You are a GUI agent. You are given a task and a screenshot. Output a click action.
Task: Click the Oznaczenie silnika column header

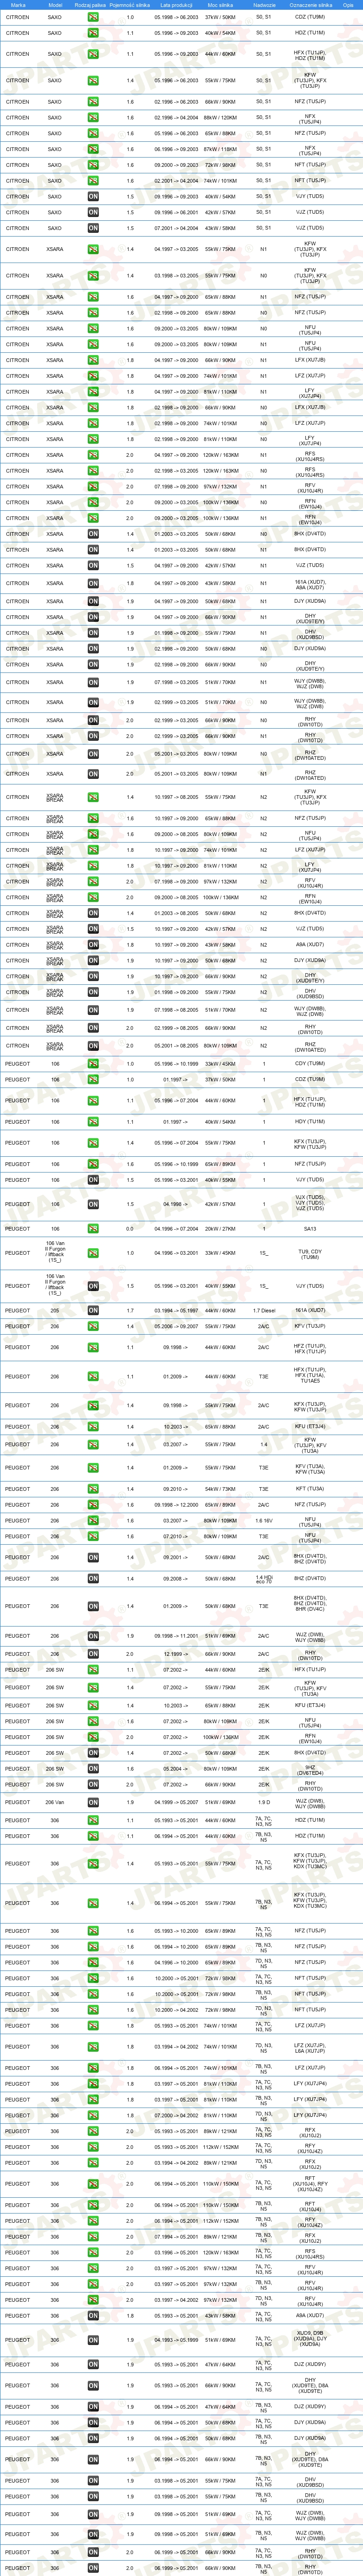click(310, 4)
